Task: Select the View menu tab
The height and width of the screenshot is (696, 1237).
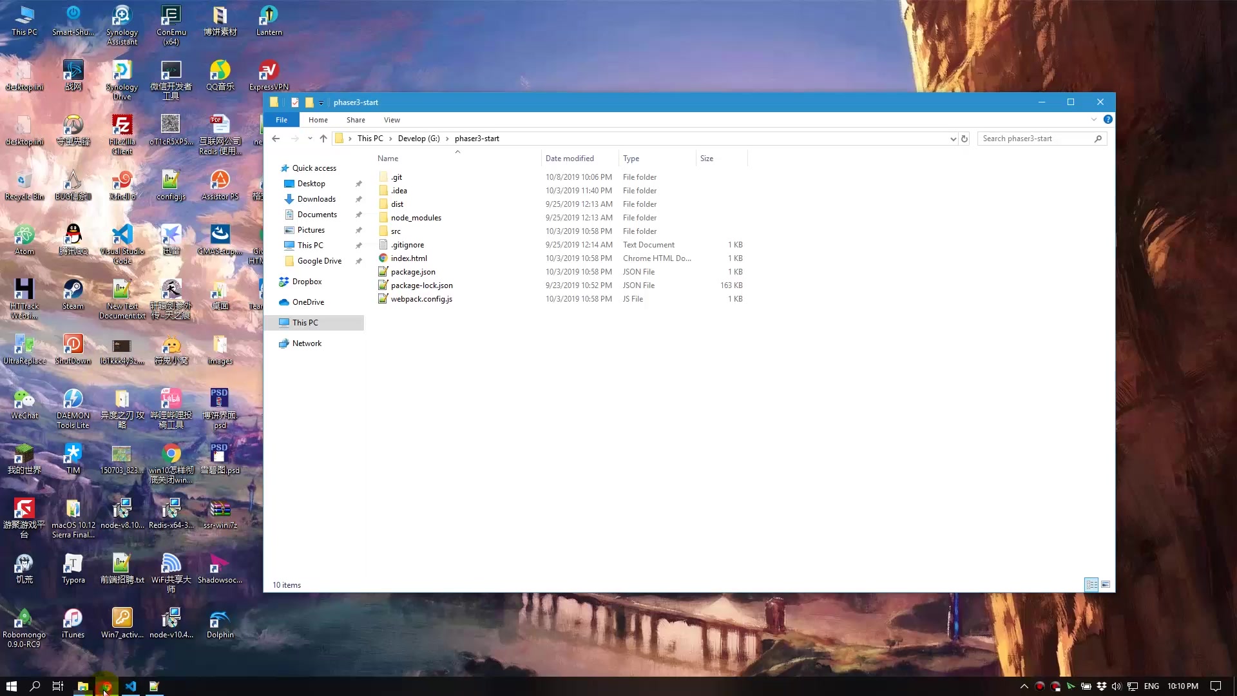Action: 392,119
